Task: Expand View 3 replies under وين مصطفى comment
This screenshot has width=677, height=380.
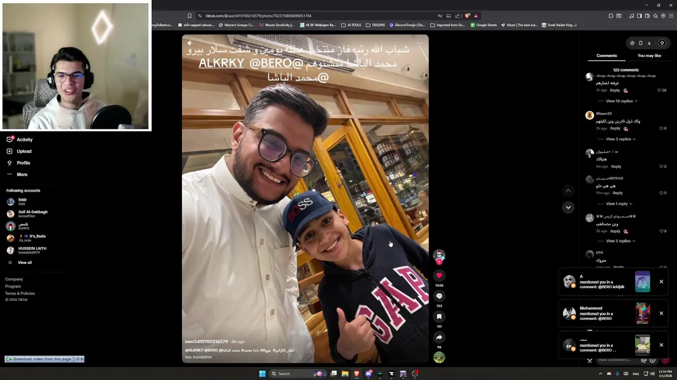Action: (620, 241)
